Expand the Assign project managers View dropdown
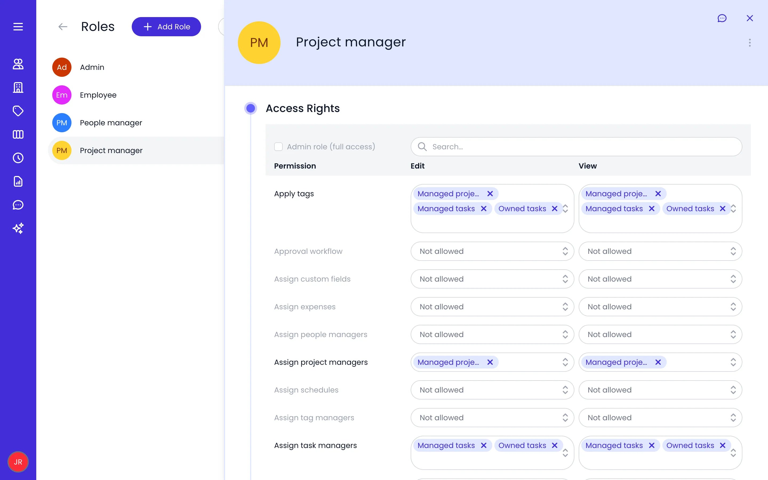 coord(733,362)
